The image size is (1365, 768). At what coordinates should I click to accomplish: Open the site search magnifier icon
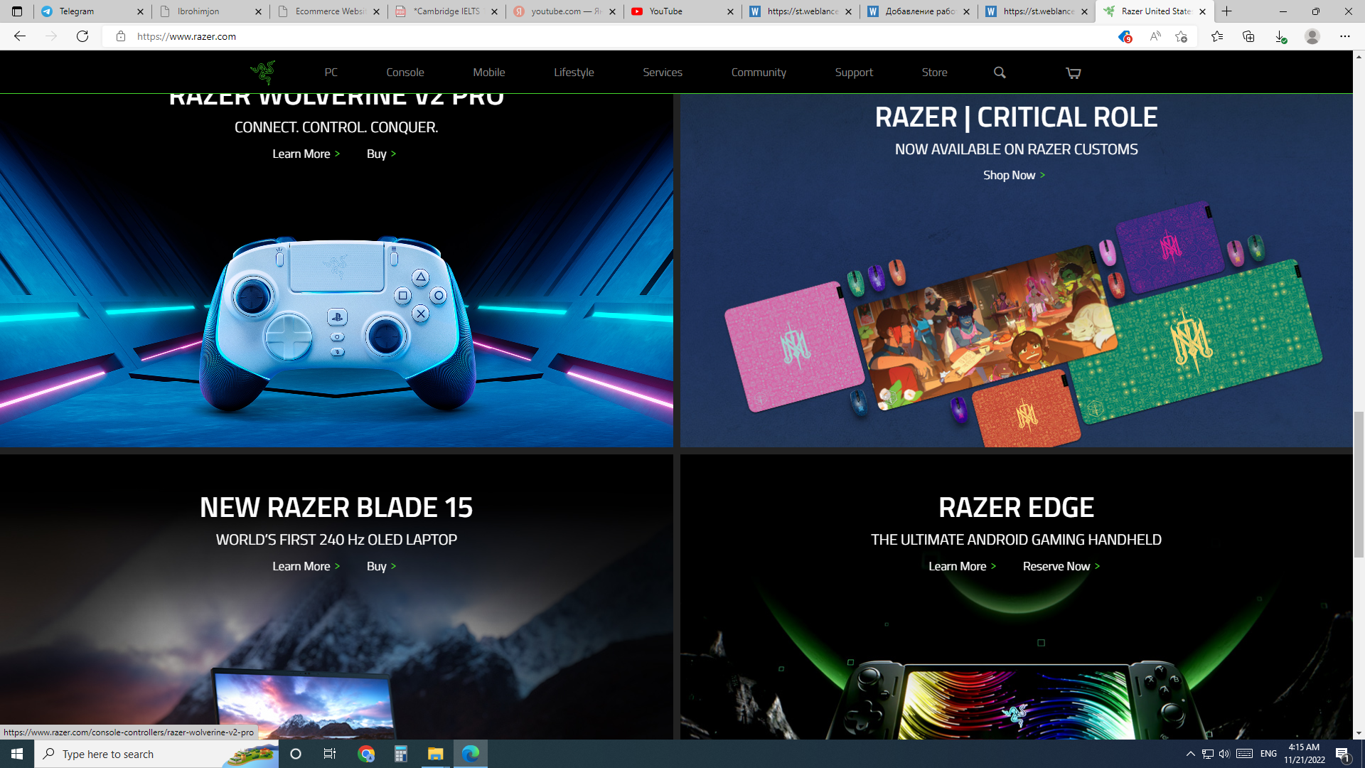tap(1000, 73)
